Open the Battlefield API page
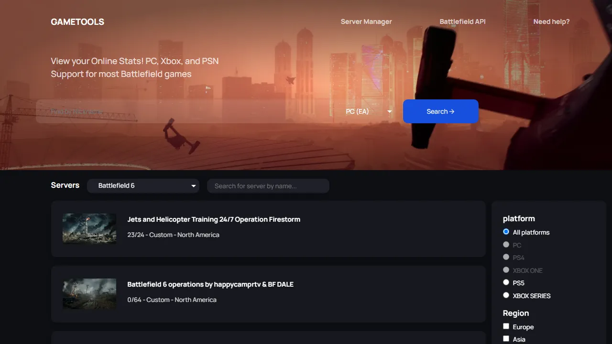The width and height of the screenshot is (612, 344). (x=462, y=21)
